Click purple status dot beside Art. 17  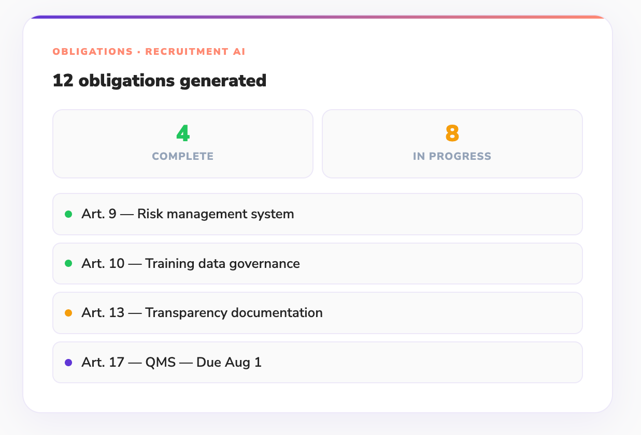coord(68,363)
